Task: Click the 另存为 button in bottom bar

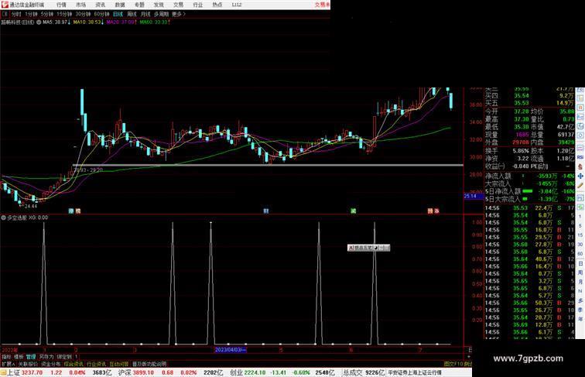Action: point(46,357)
